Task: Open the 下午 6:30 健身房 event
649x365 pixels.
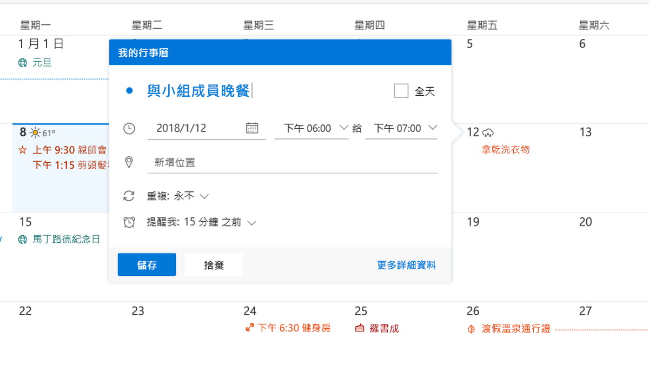Action: pos(294,328)
